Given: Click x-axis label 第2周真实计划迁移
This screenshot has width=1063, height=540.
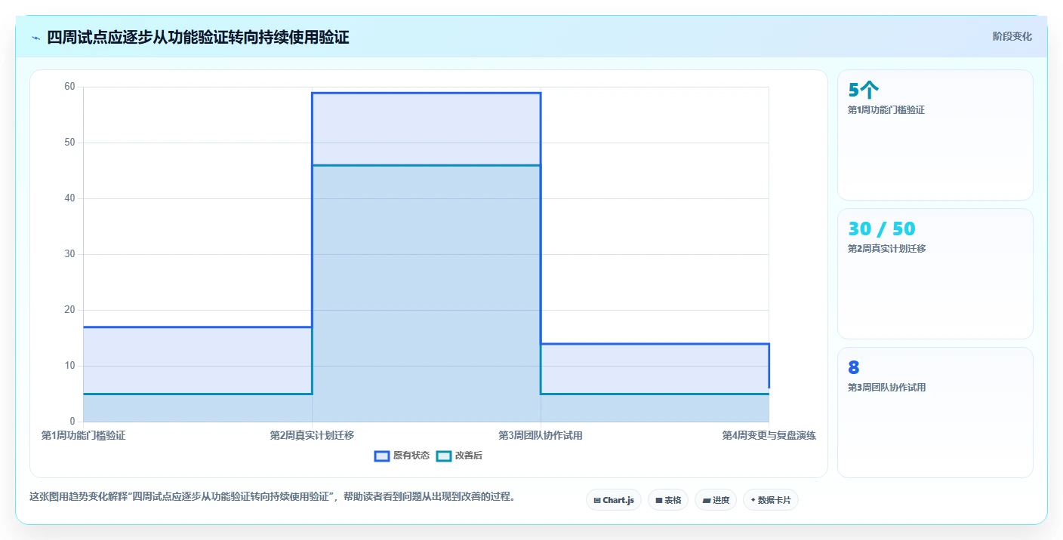Looking at the screenshot, I should coord(312,435).
